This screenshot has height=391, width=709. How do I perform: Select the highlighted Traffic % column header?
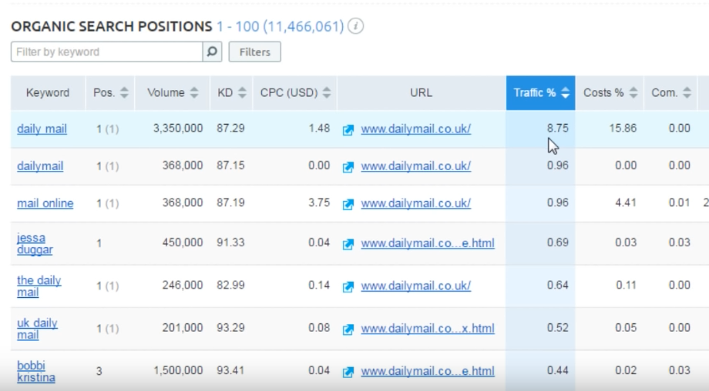pyautogui.click(x=541, y=92)
